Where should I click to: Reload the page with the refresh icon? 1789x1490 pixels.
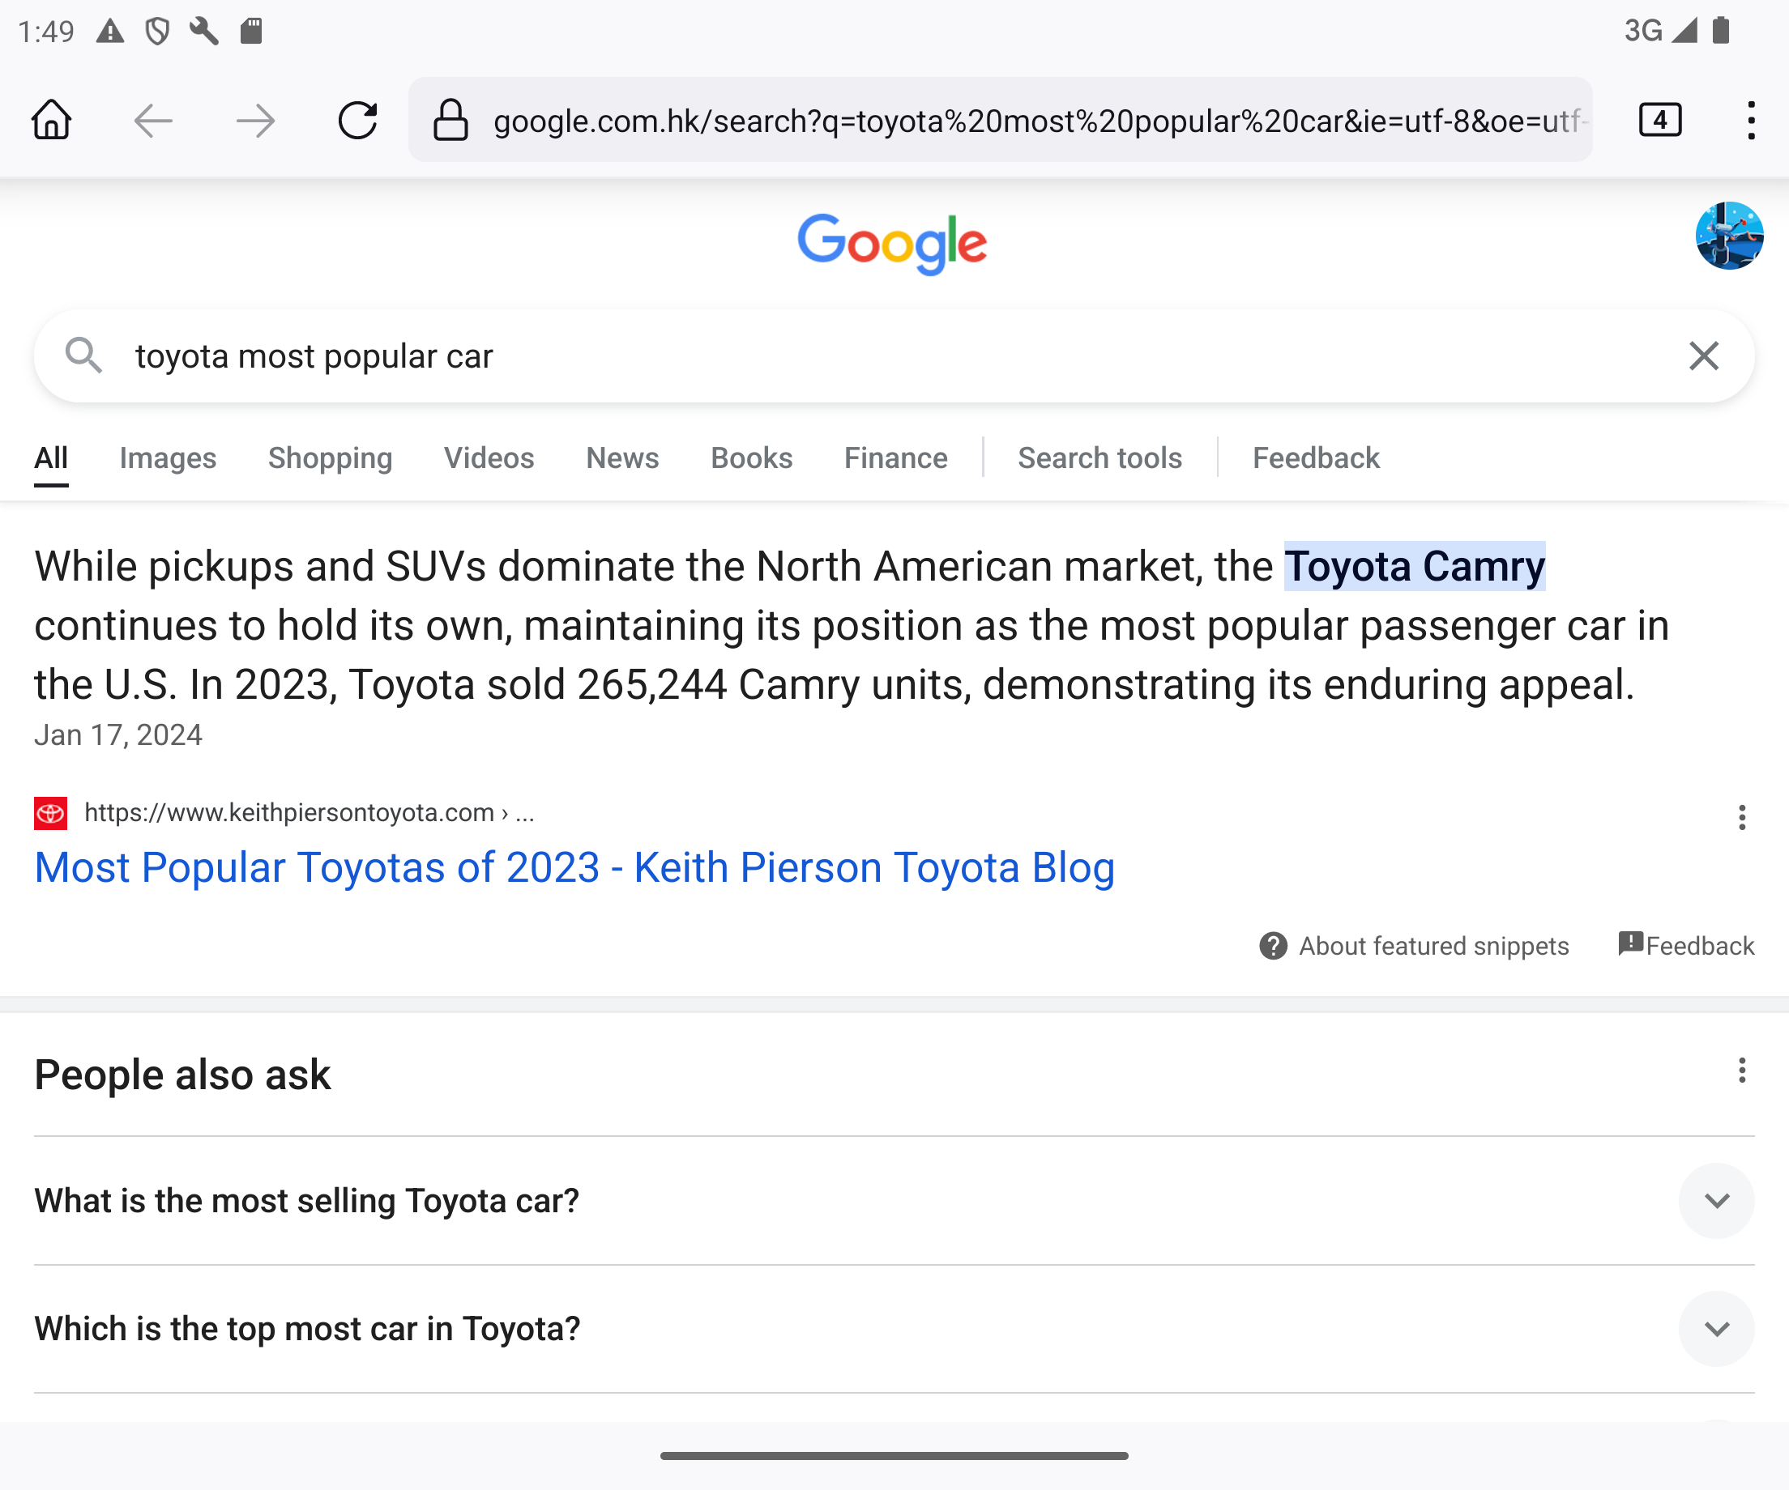coord(357,120)
